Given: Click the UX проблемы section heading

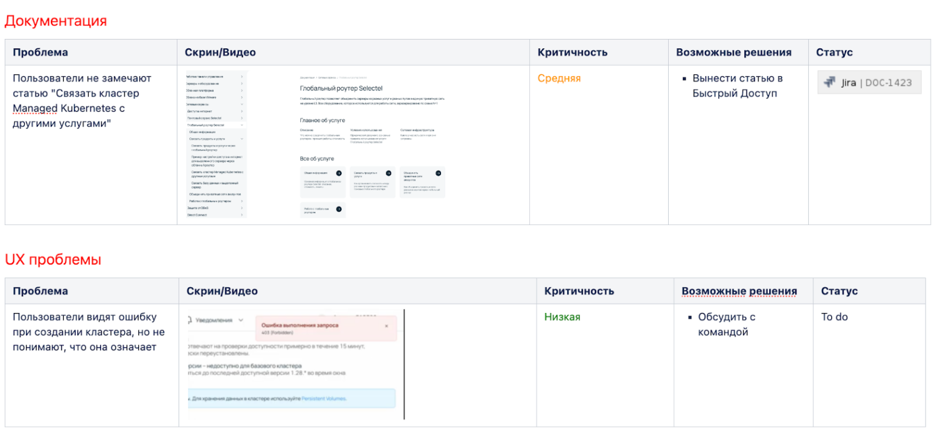Looking at the screenshot, I should [x=53, y=260].
